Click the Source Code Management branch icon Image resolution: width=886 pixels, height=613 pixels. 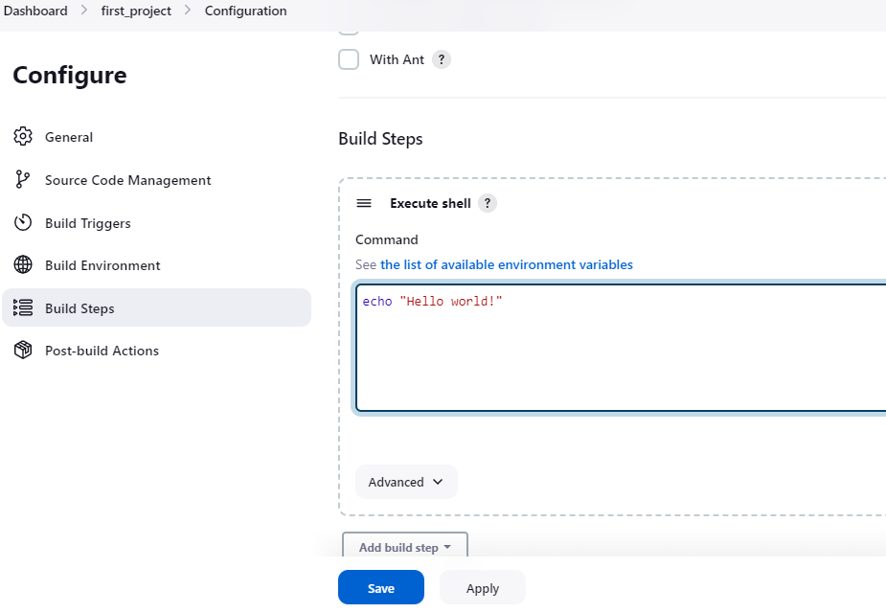tap(23, 180)
